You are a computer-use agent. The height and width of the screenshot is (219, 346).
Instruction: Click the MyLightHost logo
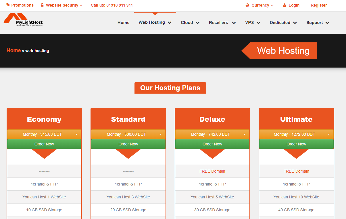(x=23, y=20)
